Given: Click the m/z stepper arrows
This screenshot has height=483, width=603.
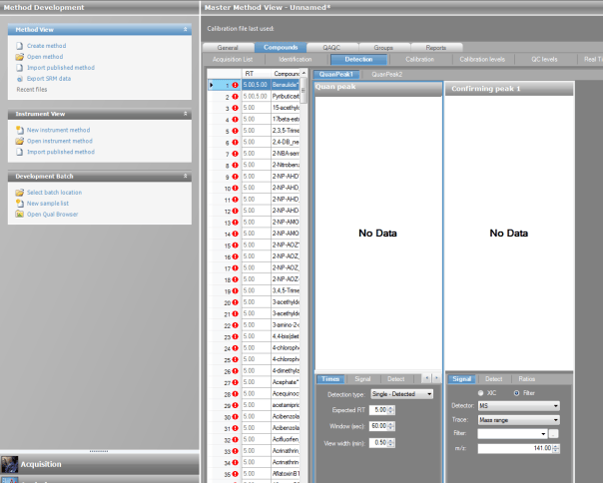Looking at the screenshot, I should click(x=556, y=448).
